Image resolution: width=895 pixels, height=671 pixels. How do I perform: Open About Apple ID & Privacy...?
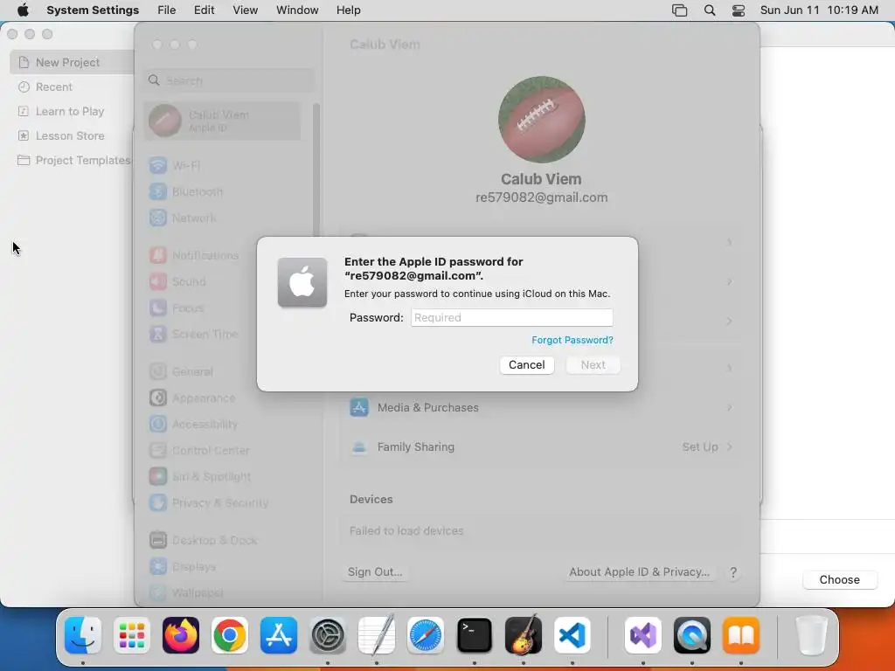pyautogui.click(x=639, y=571)
